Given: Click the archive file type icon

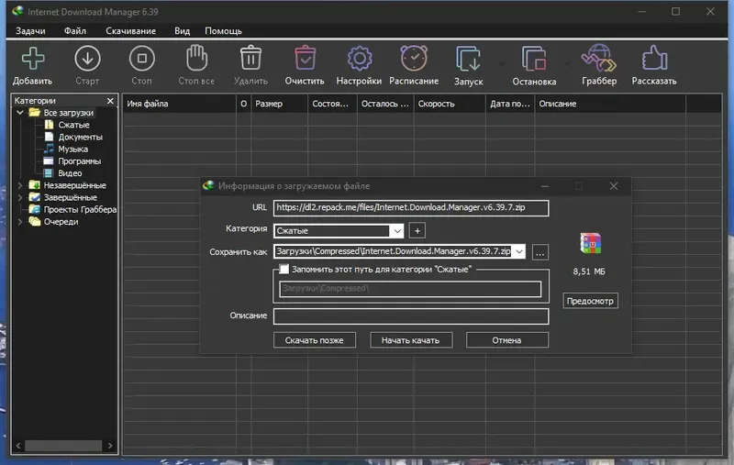Looking at the screenshot, I should [590, 243].
